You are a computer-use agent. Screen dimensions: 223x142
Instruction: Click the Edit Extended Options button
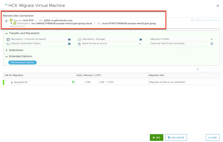(23, 62)
